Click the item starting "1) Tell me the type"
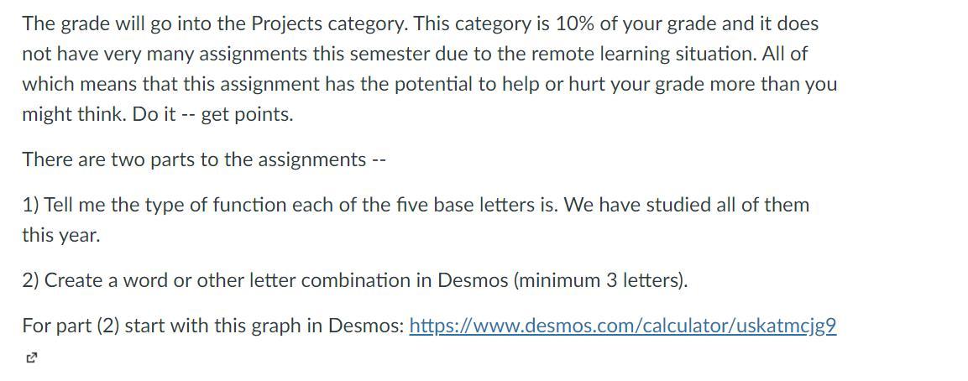This screenshot has height=381, width=968. (416, 219)
